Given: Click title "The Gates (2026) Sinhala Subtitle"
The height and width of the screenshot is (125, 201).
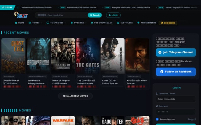Looking at the screenshot, I should tap(86, 82).
